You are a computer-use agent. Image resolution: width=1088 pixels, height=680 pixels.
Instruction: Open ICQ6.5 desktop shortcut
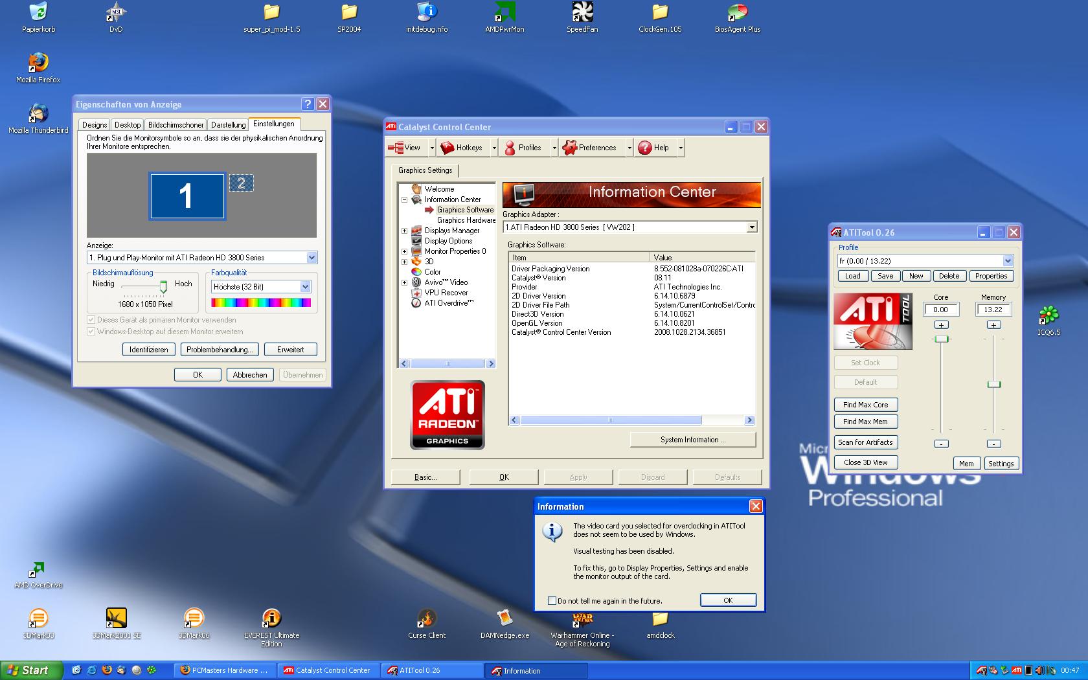(1048, 321)
